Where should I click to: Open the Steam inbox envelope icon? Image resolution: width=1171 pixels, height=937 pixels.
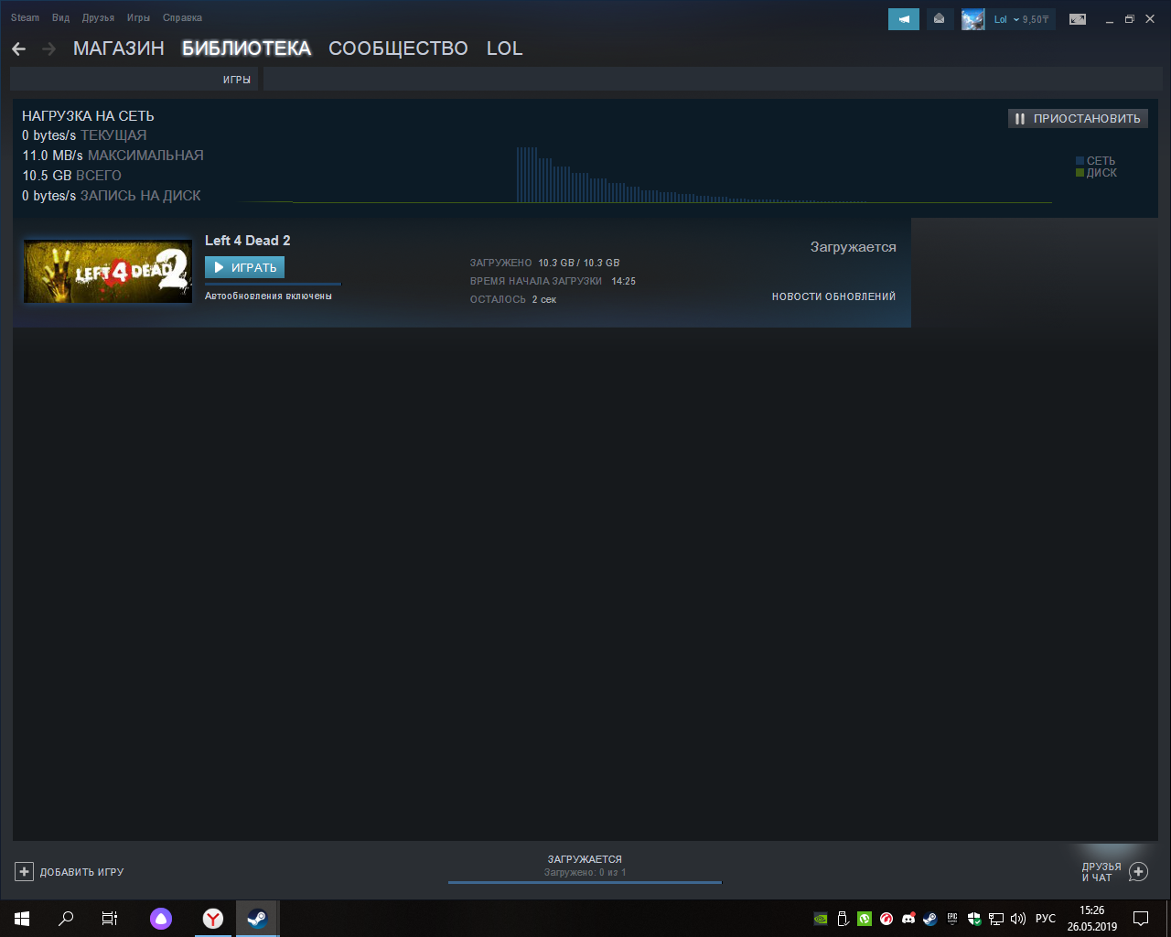pyautogui.click(x=940, y=19)
